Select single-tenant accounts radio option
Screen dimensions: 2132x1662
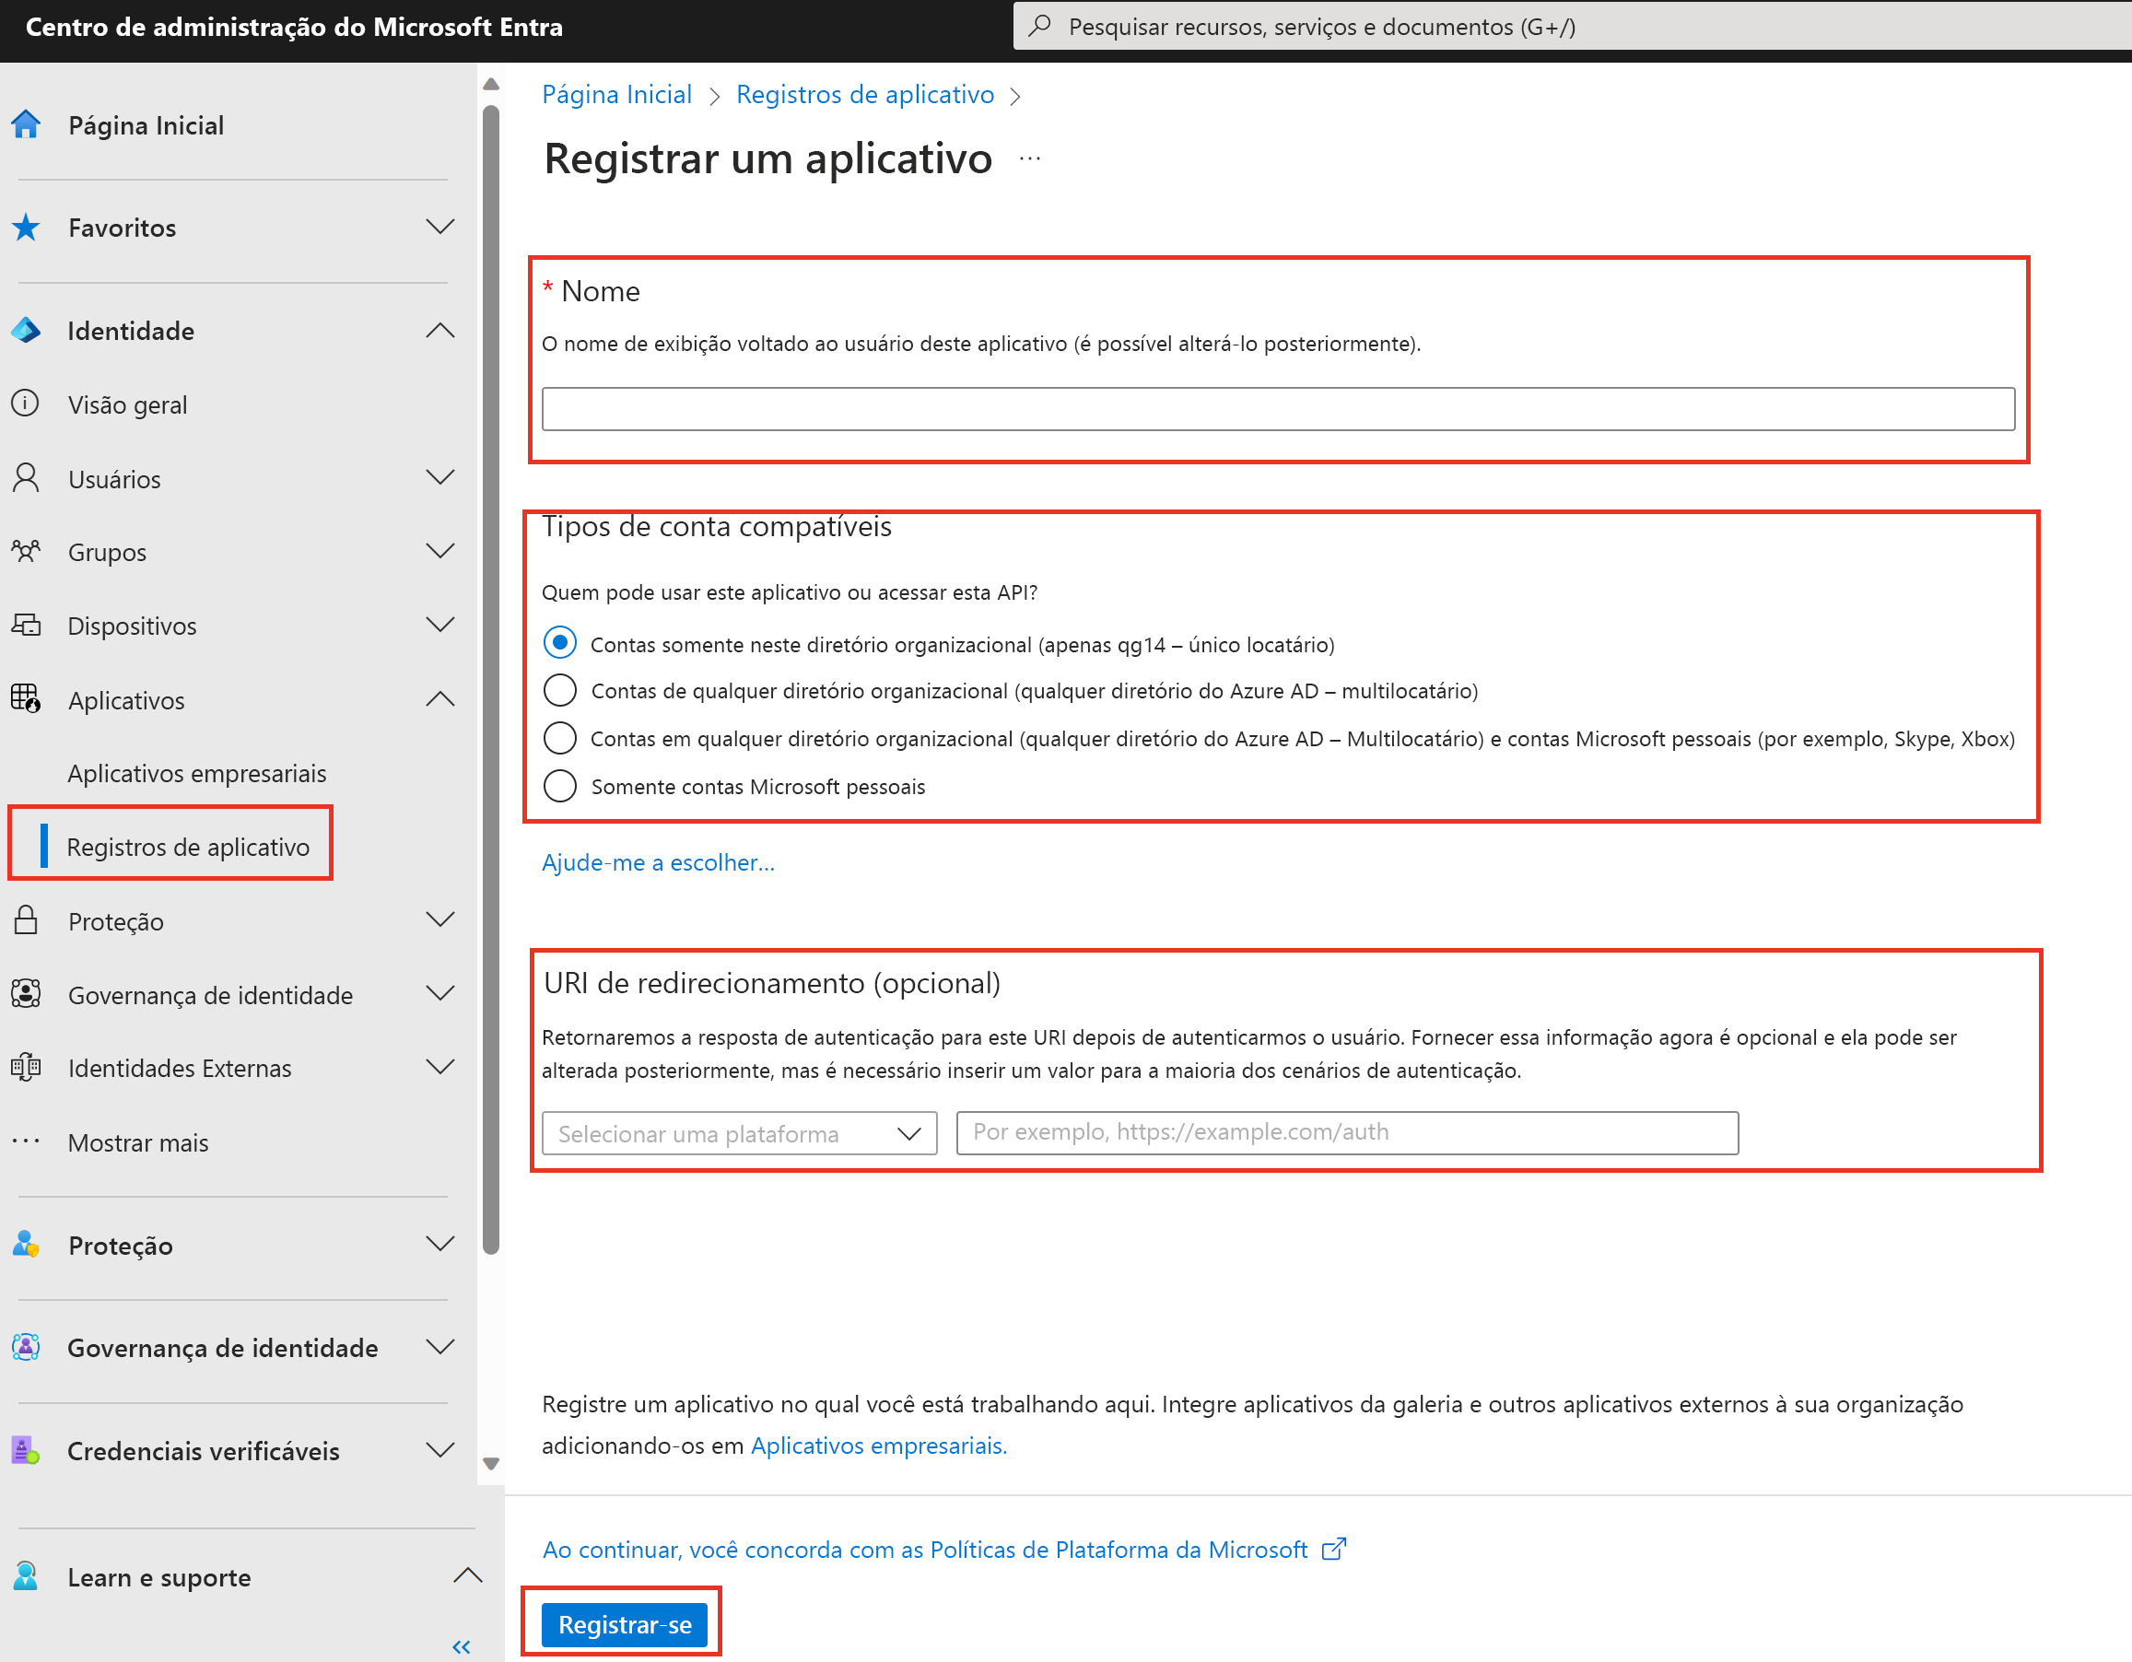point(559,643)
